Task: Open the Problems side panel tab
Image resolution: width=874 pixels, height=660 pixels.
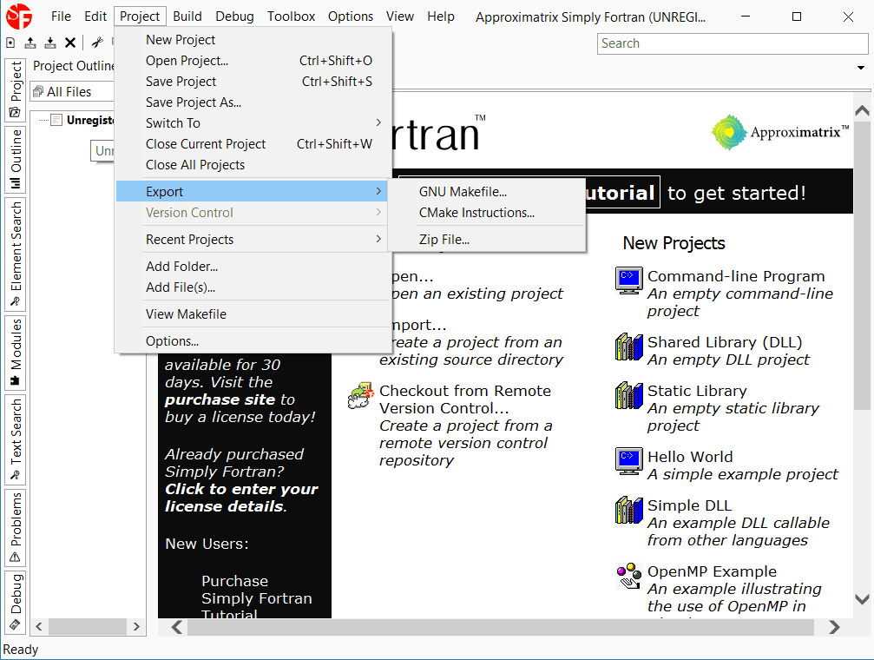Action: click(x=16, y=527)
